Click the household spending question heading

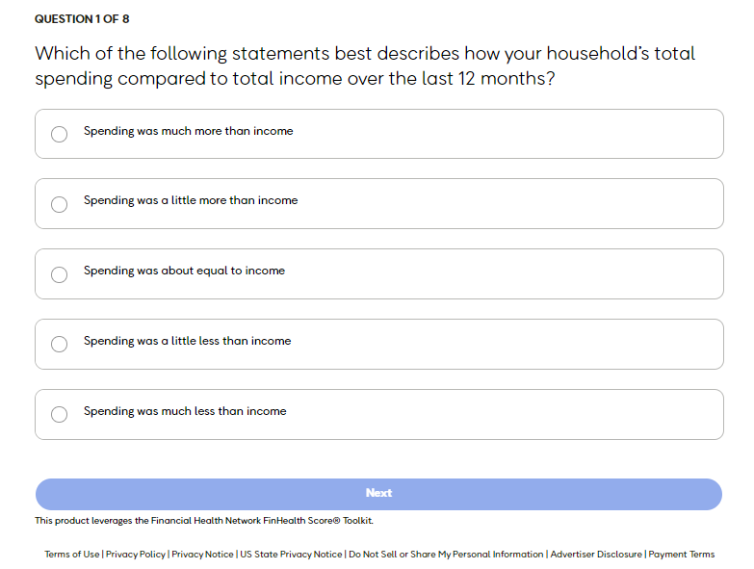(x=365, y=65)
